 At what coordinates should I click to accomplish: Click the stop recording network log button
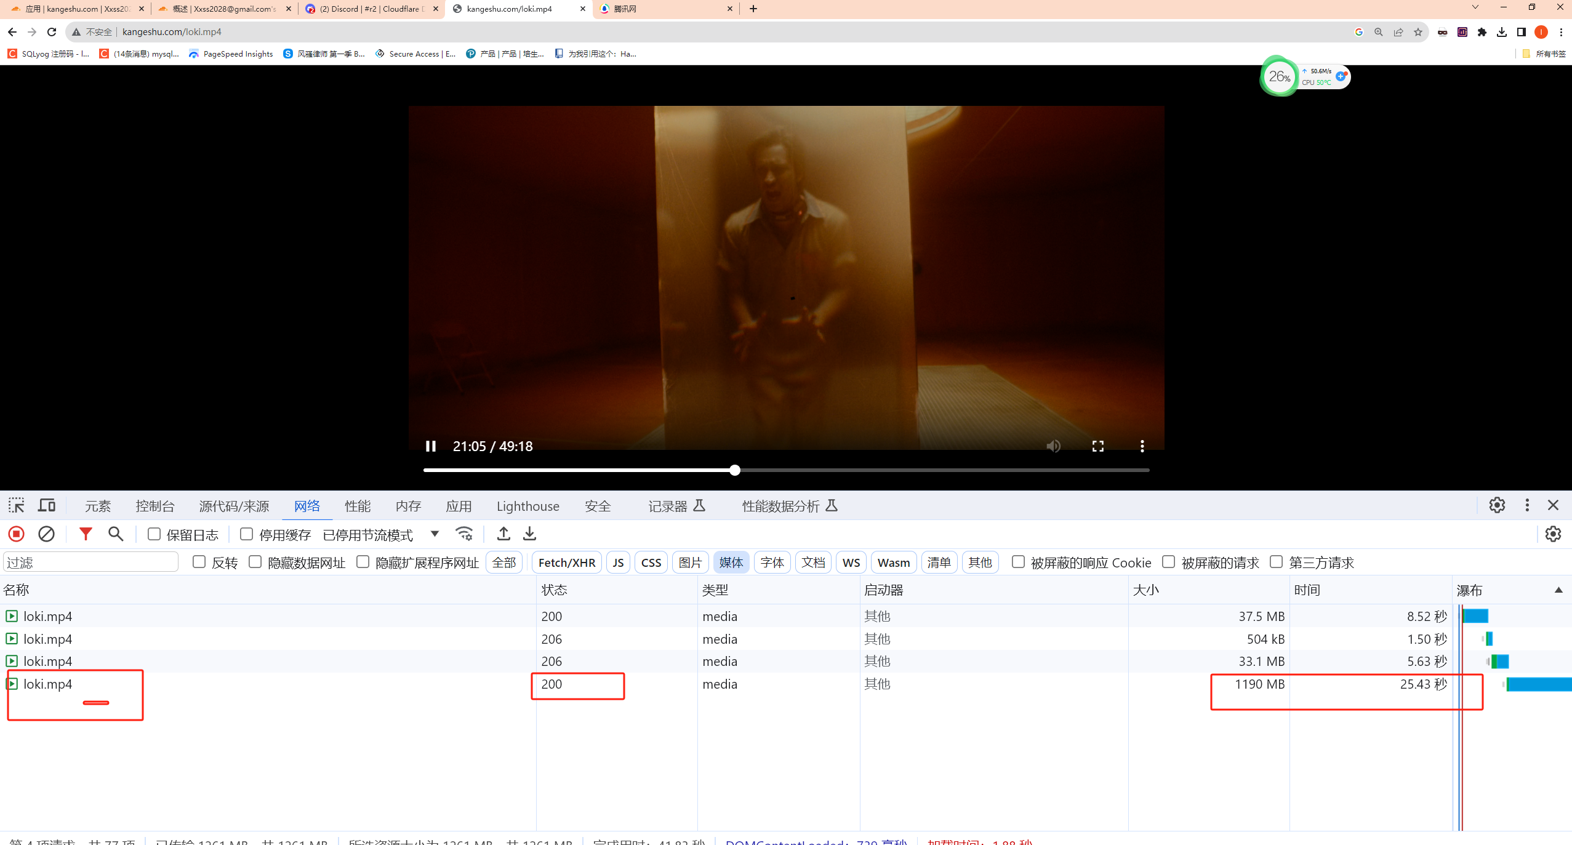coord(17,534)
